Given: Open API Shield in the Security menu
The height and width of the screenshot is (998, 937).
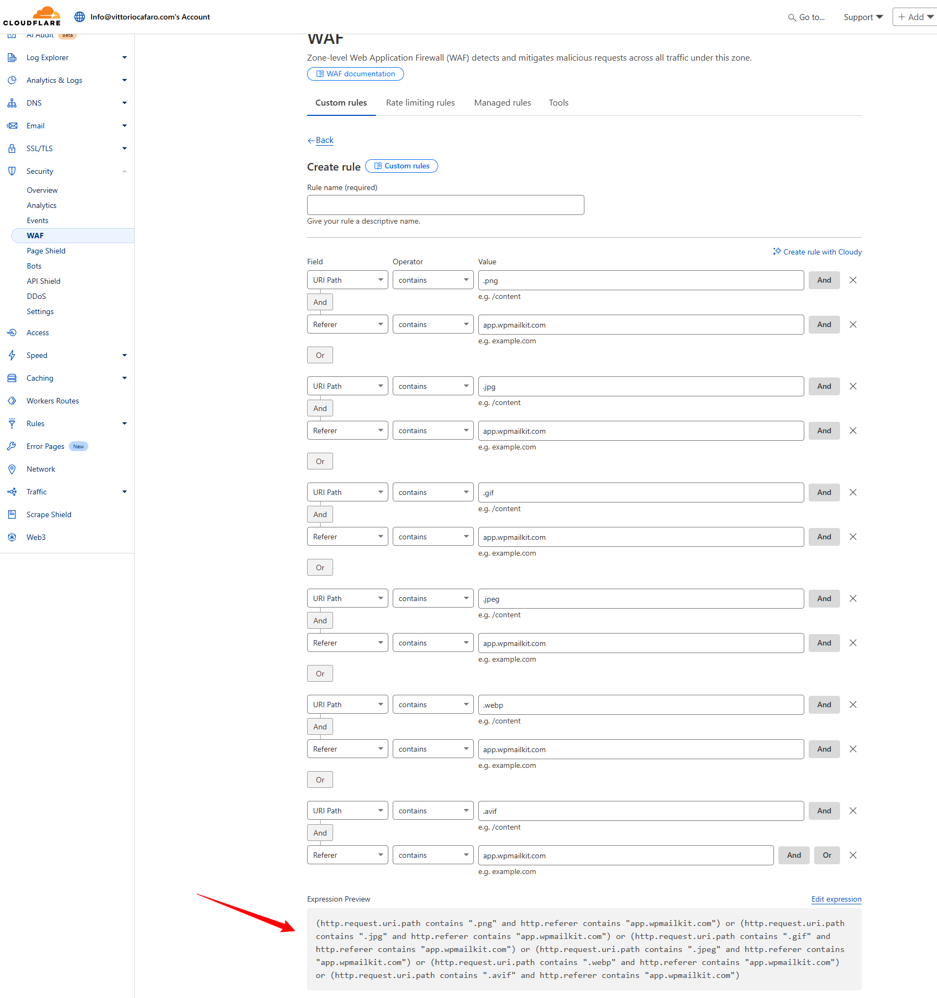Looking at the screenshot, I should pyautogui.click(x=44, y=281).
